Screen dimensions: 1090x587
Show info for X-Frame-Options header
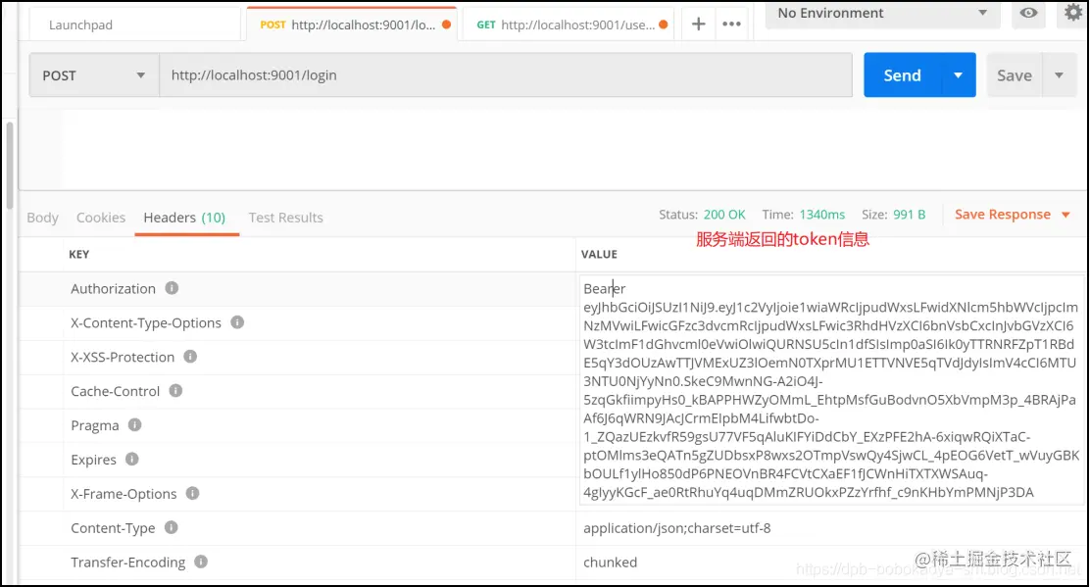point(192,493)
